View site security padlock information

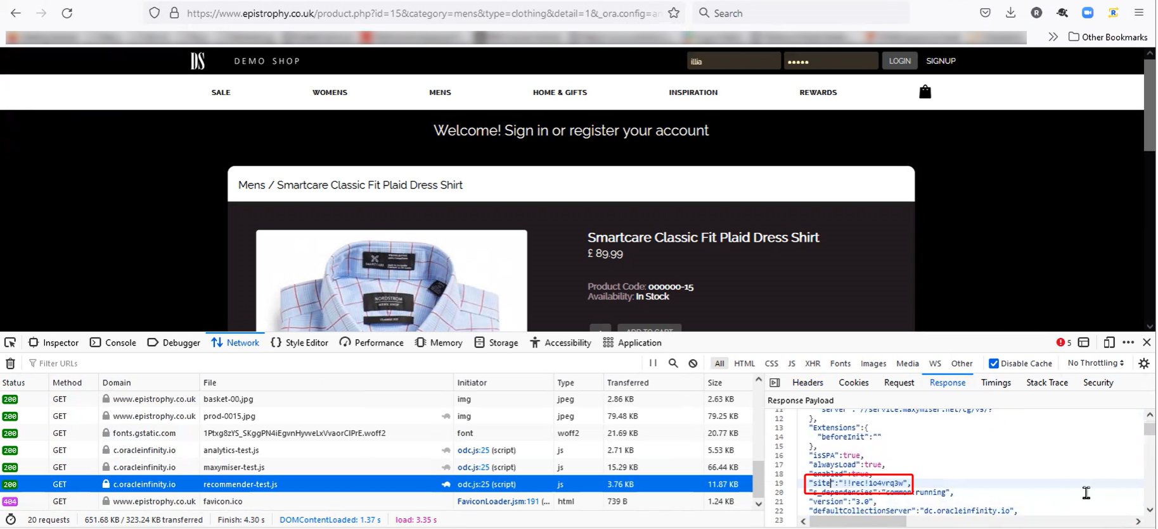pos(174,13)
